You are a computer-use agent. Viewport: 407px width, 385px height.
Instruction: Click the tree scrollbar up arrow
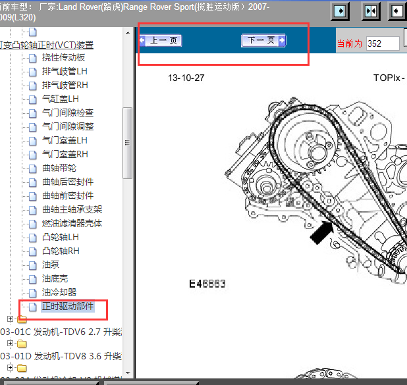[x=128, y=33]
